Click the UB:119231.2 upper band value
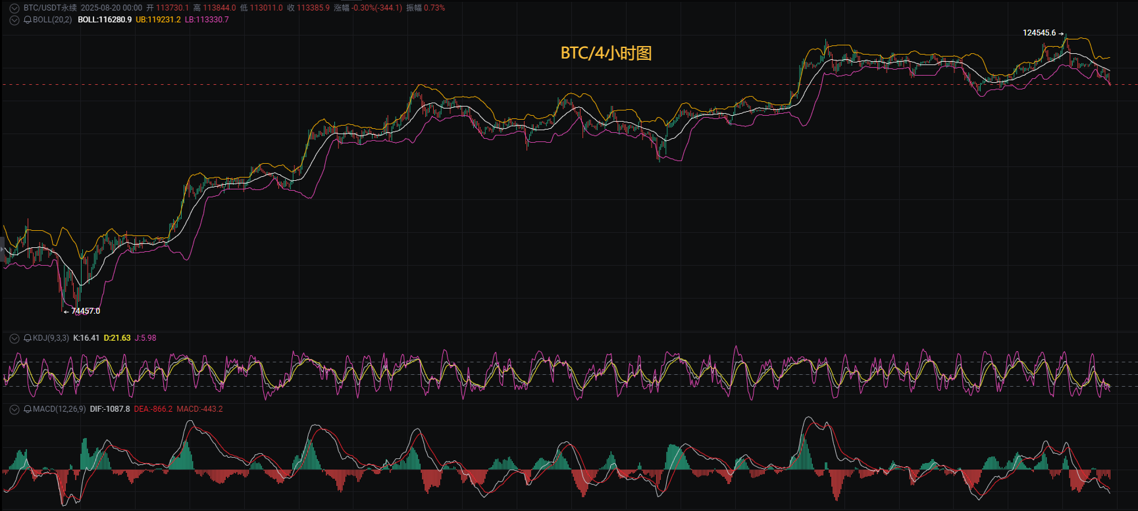 click(x=158, y=20)
